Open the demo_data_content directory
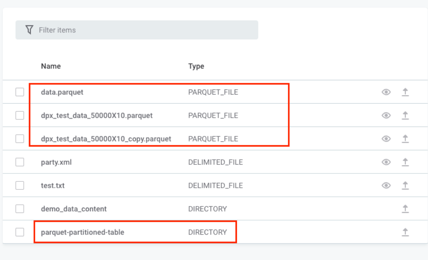 (x=74, y=209)
